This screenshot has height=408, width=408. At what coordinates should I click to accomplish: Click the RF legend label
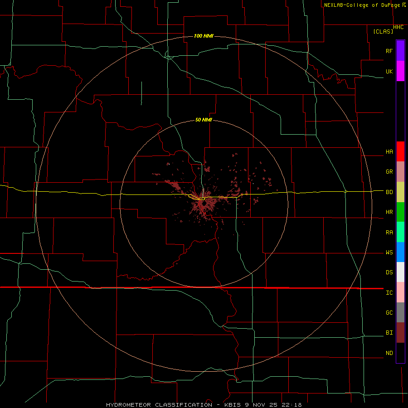point(389,51)
